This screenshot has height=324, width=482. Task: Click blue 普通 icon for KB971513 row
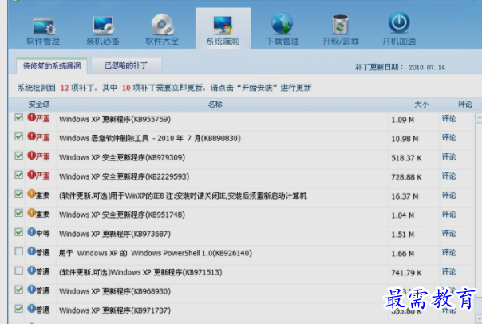point(31,271)
